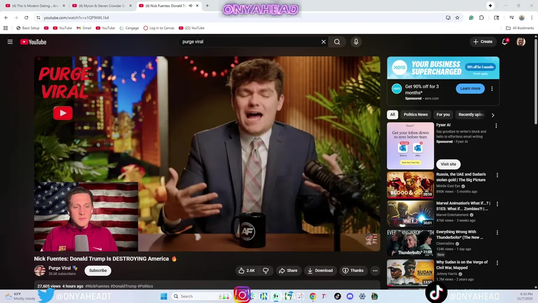538x303 pixels.
Task: Select the Politics News filter chip
Action: pyautogui.click(x=416, y=114)
